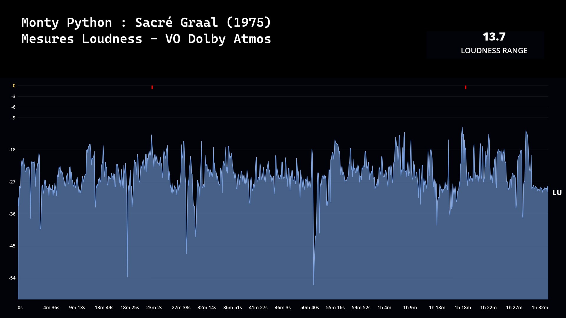This screenshot has width=566, height=318.
Task: Click the -3 Y-axis label
Action: 13,97
